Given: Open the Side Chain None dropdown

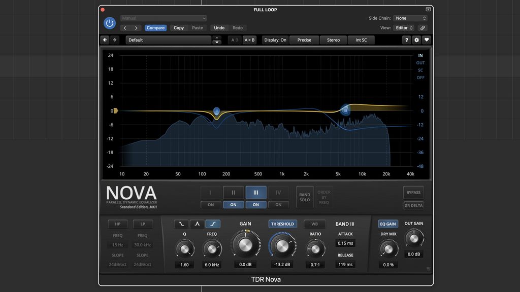Looking at the screenshot, I should pos(410,18).
